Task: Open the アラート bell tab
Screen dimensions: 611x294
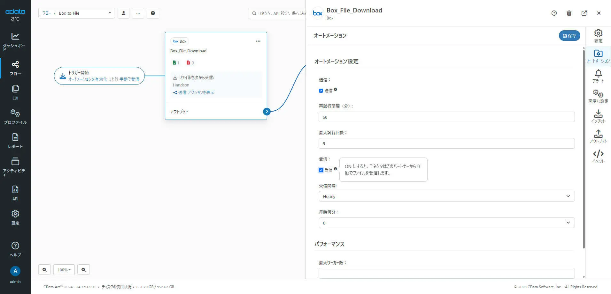Action: pyautogui.click(x=598, y=77)
